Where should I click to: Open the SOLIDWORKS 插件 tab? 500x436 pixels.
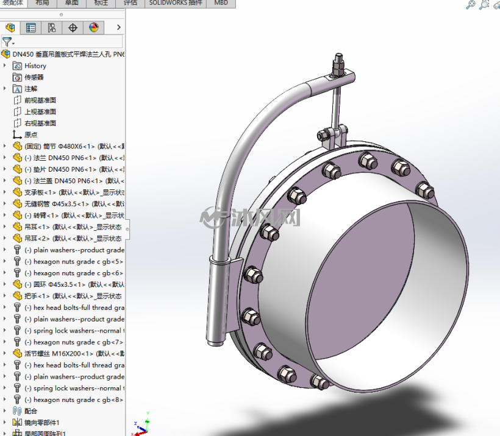[176, 2]
